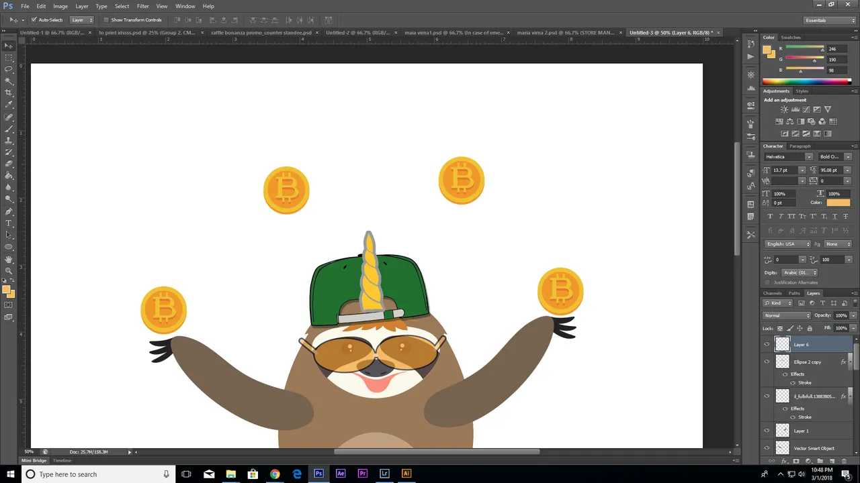Hide Vector Smart Object layer eye
Screen dimensions: 860x483
pos(767,448)
